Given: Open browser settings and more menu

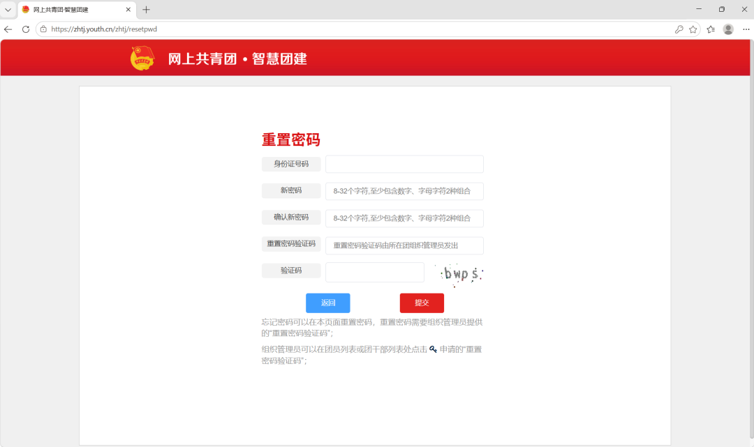Looking at the screenshot, I should pyautogui.click(x=746, y=29).
